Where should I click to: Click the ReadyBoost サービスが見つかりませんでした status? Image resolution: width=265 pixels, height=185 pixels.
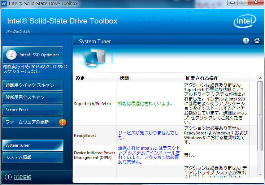(148, 135)
